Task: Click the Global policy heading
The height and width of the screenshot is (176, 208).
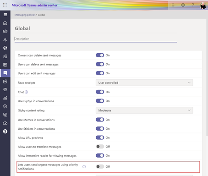Action: (x=22, y=28)
